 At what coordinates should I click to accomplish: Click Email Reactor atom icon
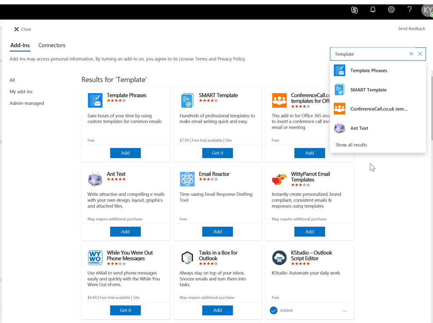click(187, 179)
